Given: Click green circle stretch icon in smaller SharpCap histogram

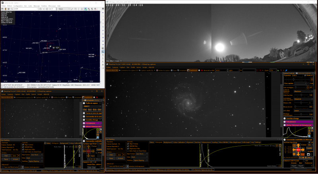Looking at the screenshot, I should [x=98, y=130].
